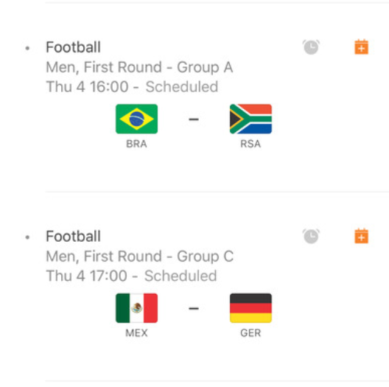Tap the Germany flag icon
Image resolution: width=389 pixels, height=387 pixels.
250,308
